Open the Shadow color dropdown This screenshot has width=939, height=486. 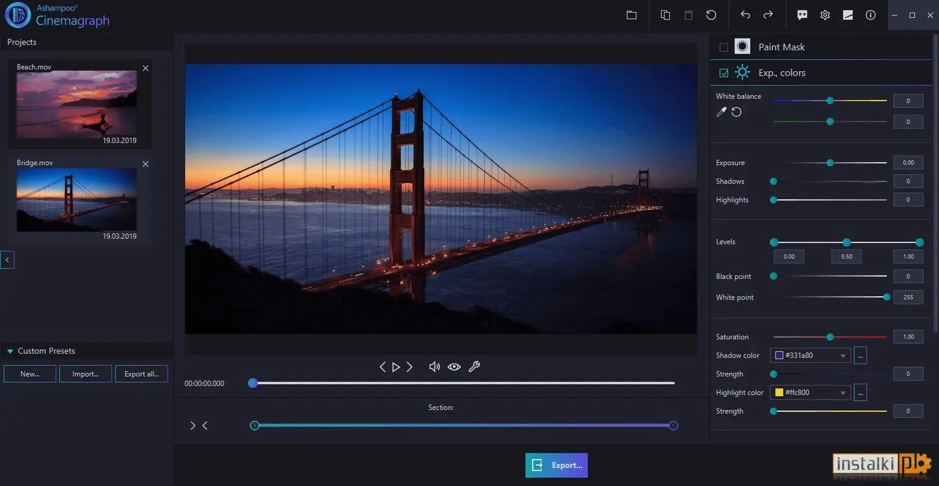coord(810,356)
